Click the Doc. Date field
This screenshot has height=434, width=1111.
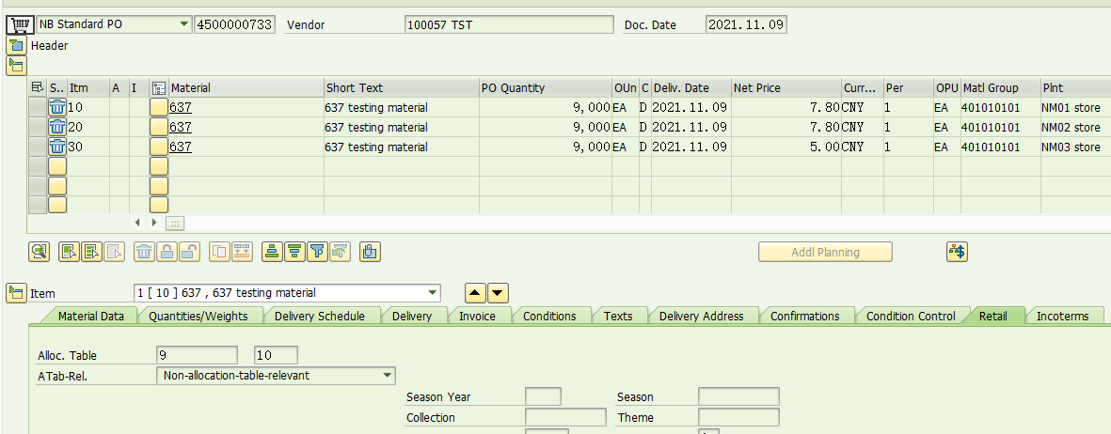coord(747,24)
